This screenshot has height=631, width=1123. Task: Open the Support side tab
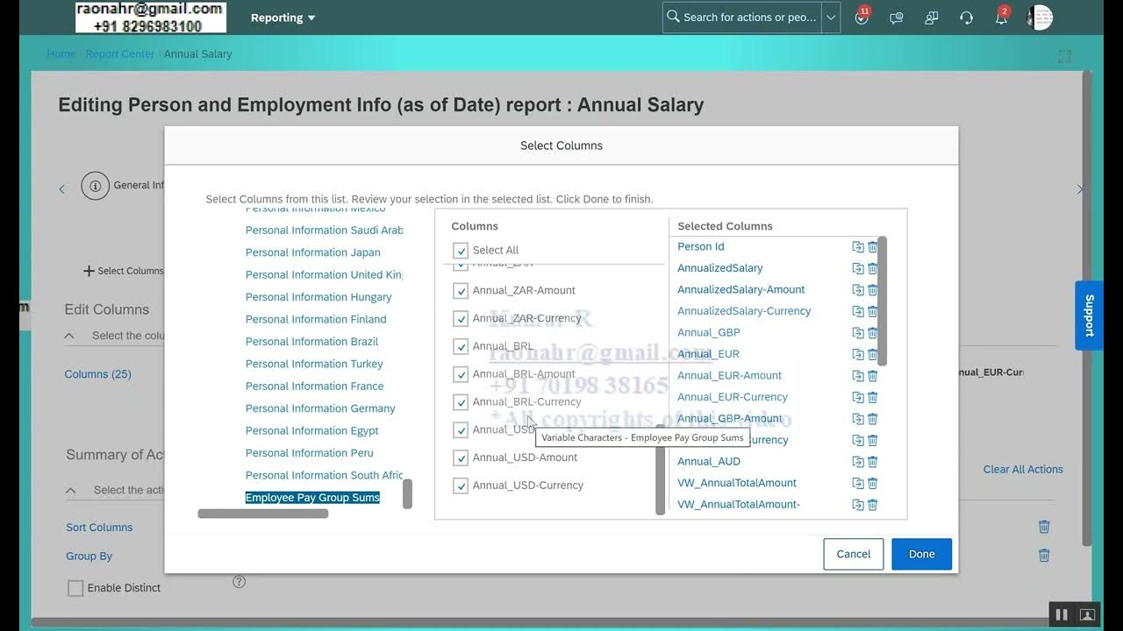[x=1089, y=315]
